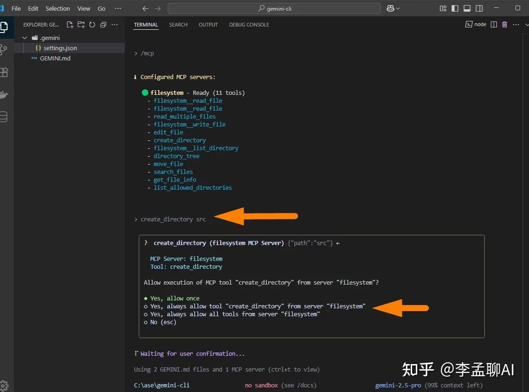Open the View menu
The image size is (529, 392).
tap(83, 8)
